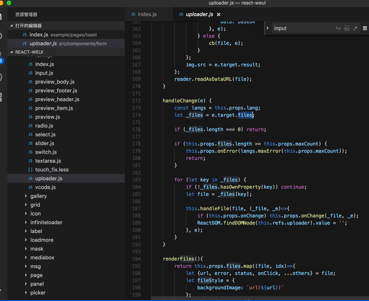Open the Debug view in activity bar
Image resolution: width=369 pixels, height=301 pixels.
coord(1,77)
